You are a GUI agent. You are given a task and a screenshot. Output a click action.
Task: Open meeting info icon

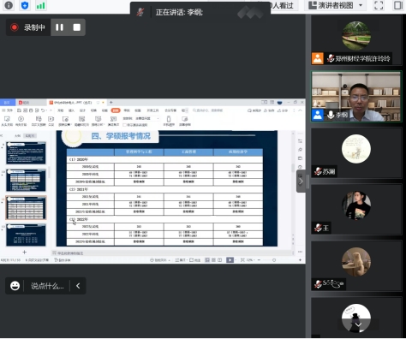(9, 5)
